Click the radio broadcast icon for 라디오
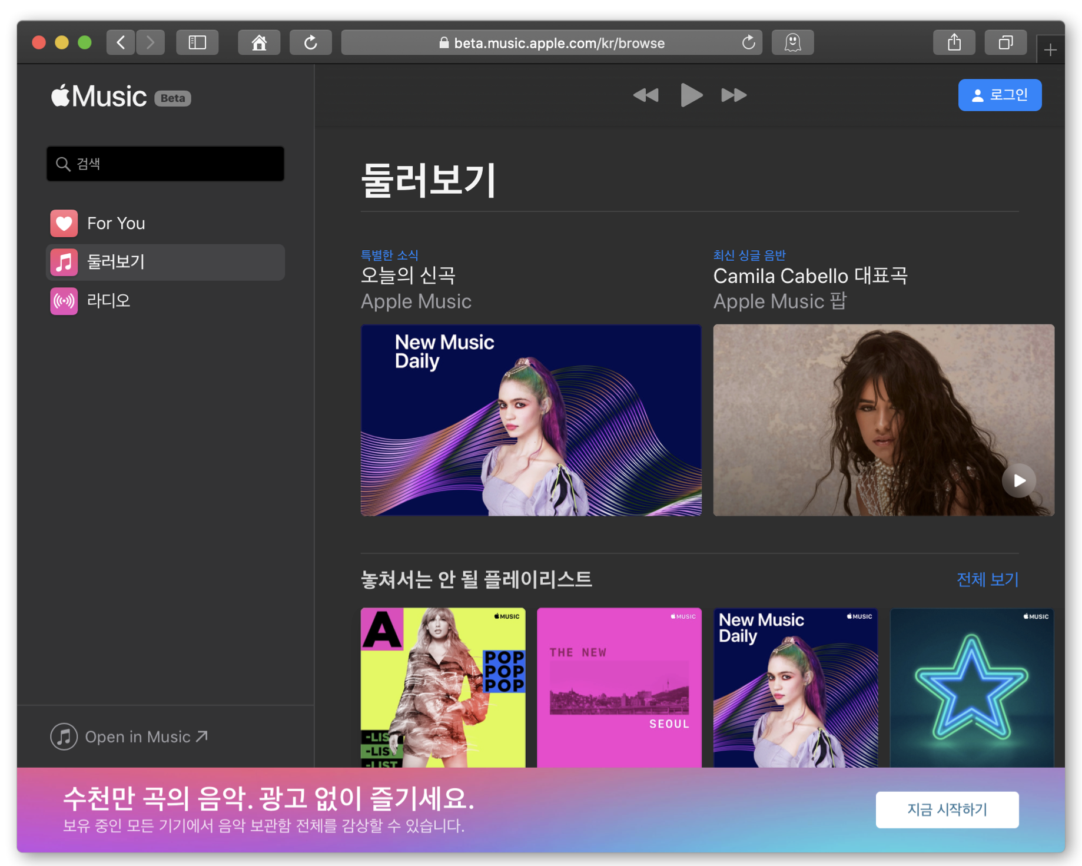The width and height of the screenshot is (1082, 866). pyautogui.click(x=64, y=301)
